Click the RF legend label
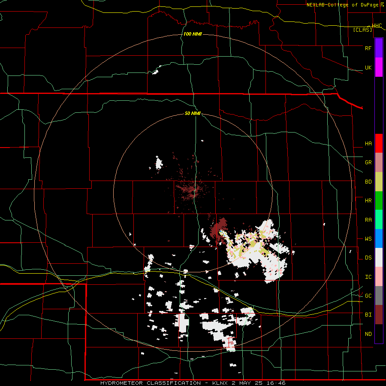This screenshot has width=386, height=386. point(368,48)
